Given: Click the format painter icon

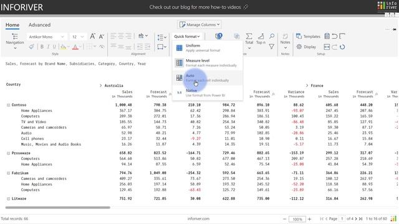Looking at the screenshot, I should [x=32, y=47].
